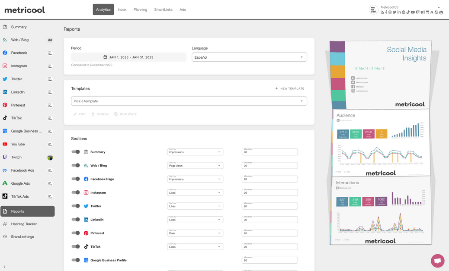The image size is (449, 271).
Task: Toggle the Instagram section switch
Action: point(76,192)
